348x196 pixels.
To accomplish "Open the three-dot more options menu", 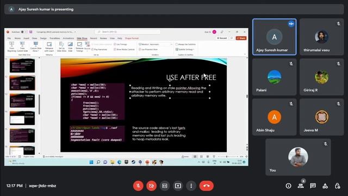I will click(191, 186).
